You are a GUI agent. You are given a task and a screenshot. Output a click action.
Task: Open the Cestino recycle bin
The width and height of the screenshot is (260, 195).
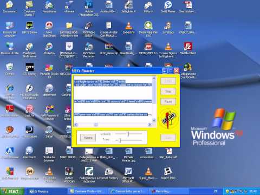(10, 69)
